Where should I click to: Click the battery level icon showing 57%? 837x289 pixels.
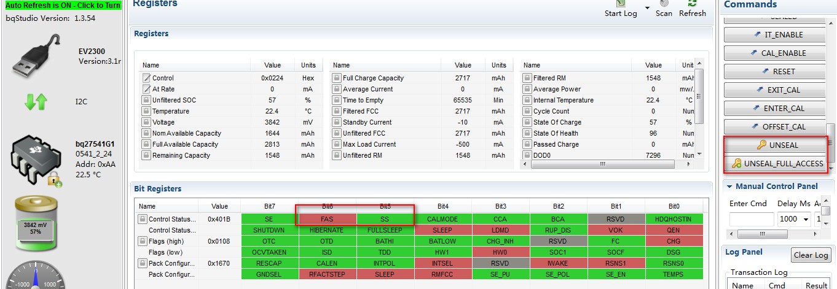point(36,224)
